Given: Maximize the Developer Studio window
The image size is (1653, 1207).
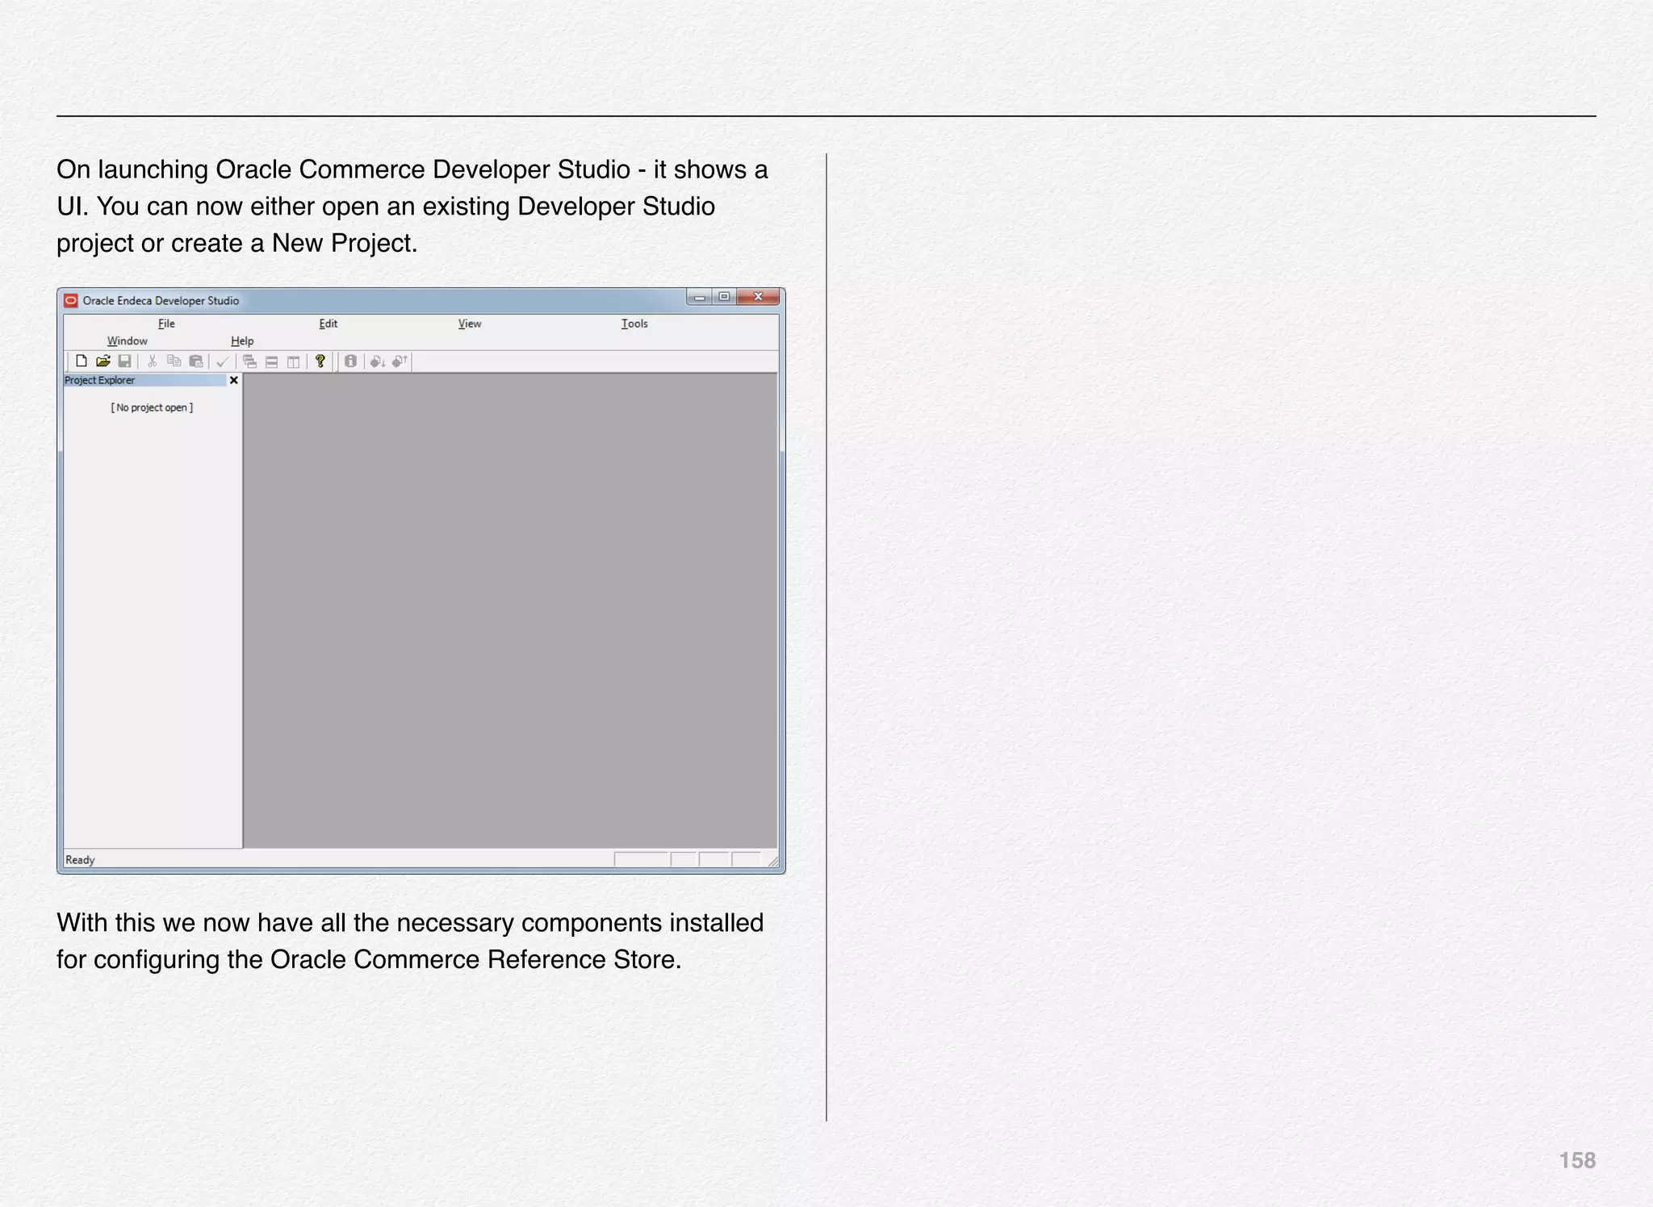Looking at the screenshot, I should click(x=724, y=297).
